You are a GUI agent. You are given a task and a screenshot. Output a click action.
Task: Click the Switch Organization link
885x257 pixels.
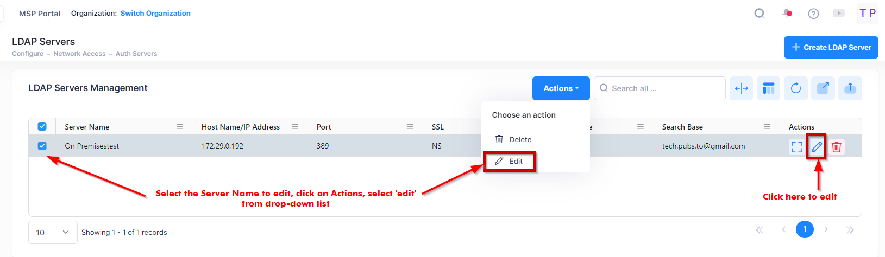[x=155, y=13]
